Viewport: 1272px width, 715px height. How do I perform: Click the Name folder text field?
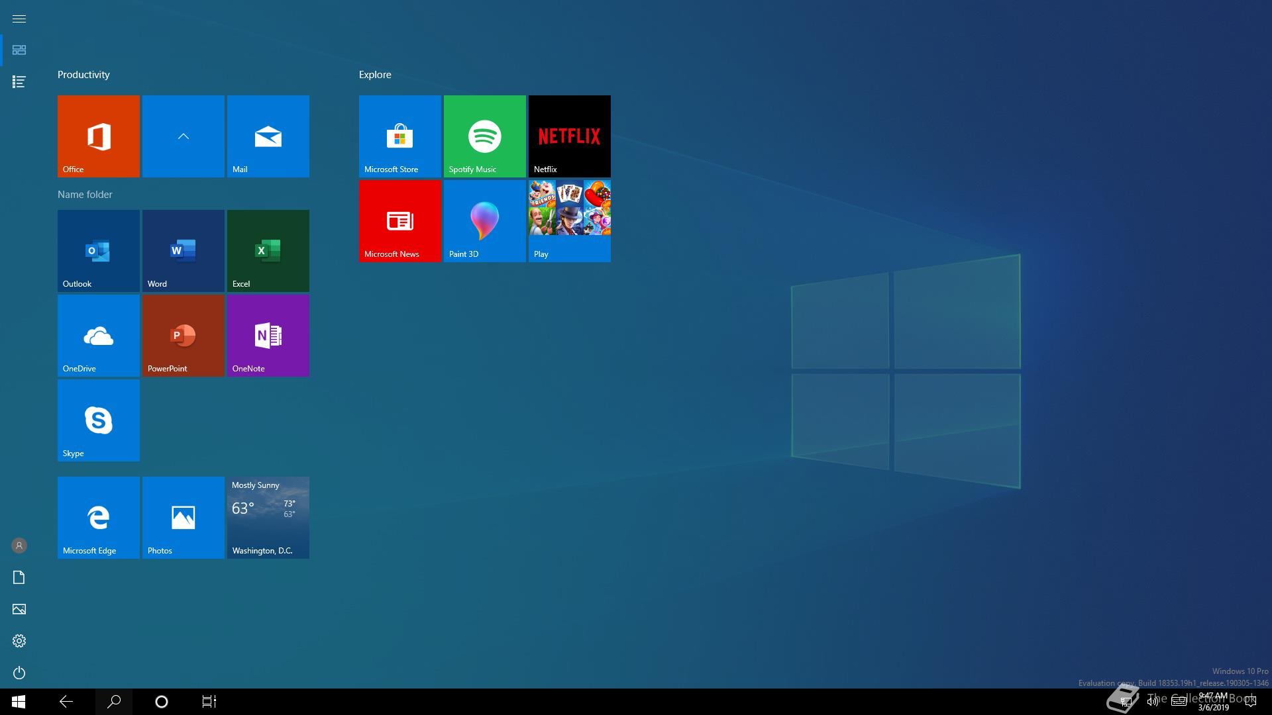[x=85, y=195]
